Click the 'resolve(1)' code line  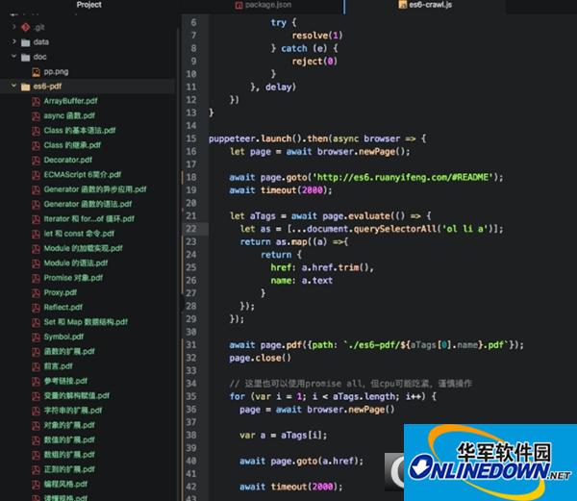tap(317, 36)
